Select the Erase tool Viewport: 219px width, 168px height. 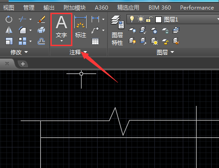(41, 19)
